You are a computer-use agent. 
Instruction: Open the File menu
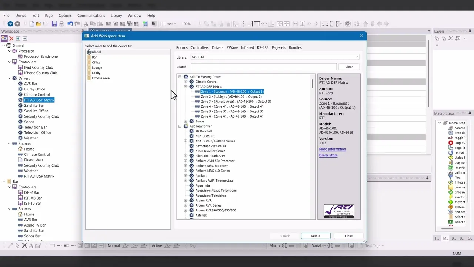[7, 16]
